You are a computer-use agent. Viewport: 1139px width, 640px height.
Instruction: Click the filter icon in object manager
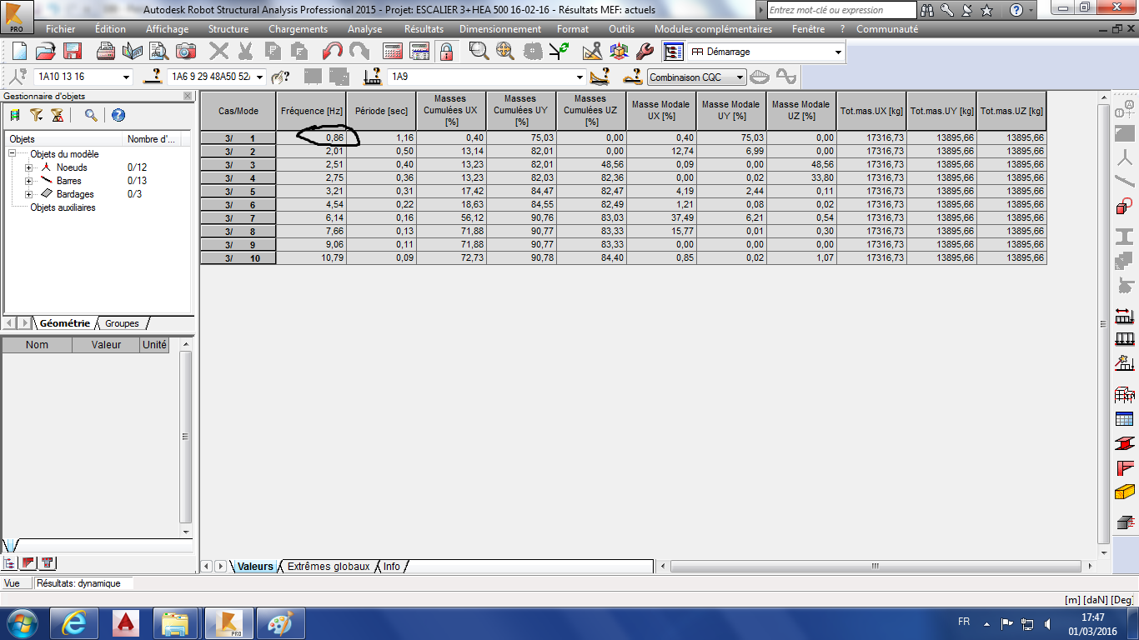pos(36,115)
